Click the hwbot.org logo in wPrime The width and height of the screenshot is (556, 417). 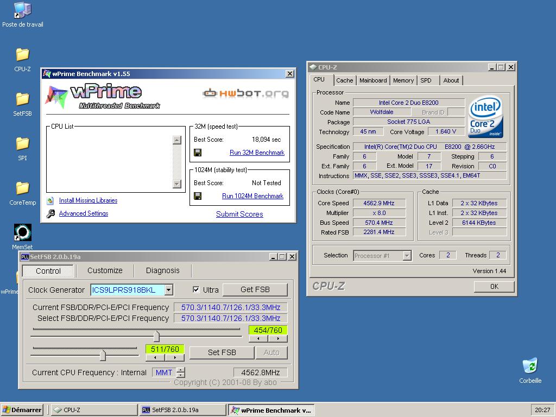click(245, 93)
